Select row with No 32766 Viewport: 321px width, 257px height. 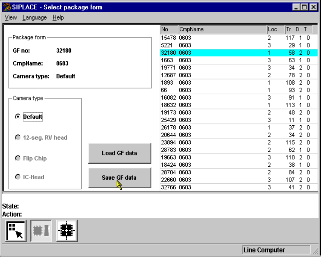239,187
